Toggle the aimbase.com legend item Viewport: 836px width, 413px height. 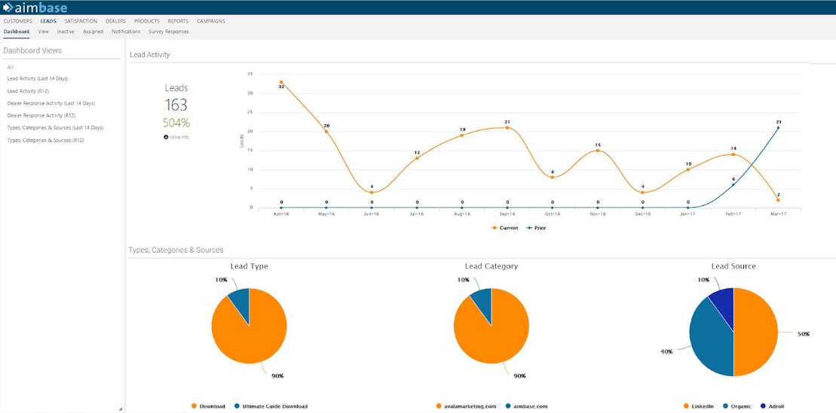coord(525,406)
